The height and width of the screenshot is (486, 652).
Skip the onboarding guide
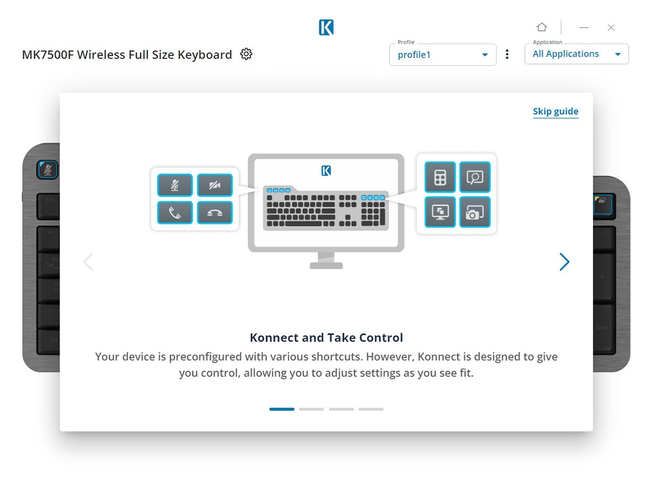pos(555,112)
